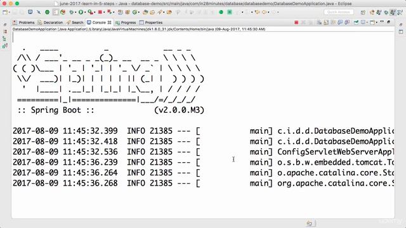Image resolution: width=406 pixels, height=228 pixels.
Task: Click the Search flashlight toolbar icon
Action: (160, 12)
